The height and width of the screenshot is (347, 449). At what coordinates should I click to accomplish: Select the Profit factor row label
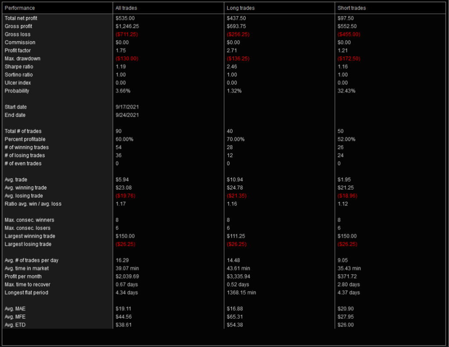click(x=17, y=50)
